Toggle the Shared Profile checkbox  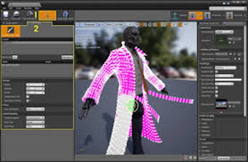[x=217, y=71]
